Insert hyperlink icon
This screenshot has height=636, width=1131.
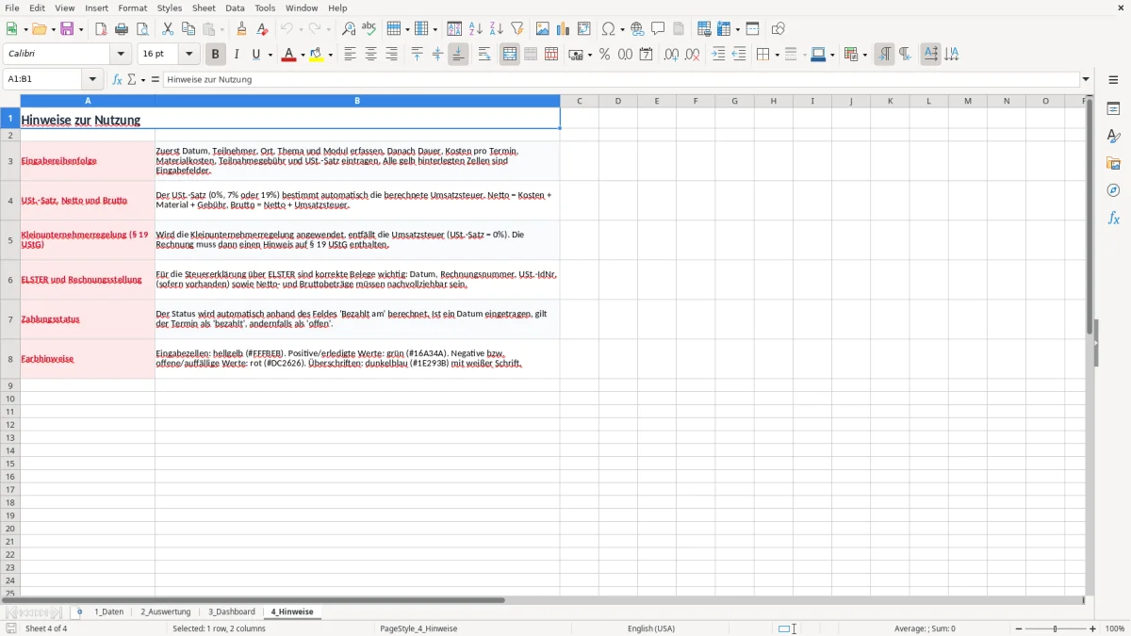(x=637, y=29)
